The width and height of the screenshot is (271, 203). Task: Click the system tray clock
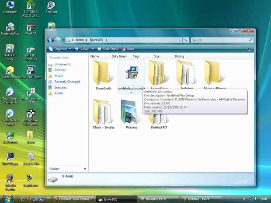coord(264,199)
